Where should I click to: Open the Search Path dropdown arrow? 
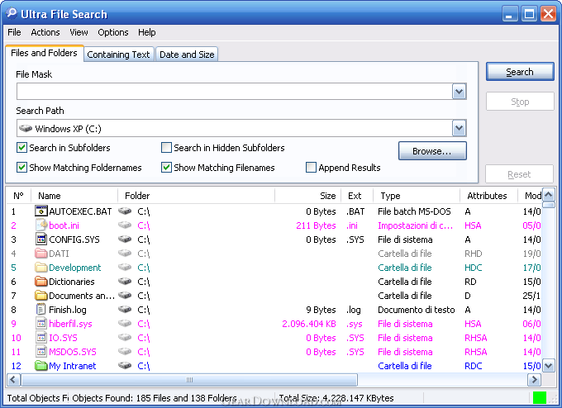[x=459, y=128]
